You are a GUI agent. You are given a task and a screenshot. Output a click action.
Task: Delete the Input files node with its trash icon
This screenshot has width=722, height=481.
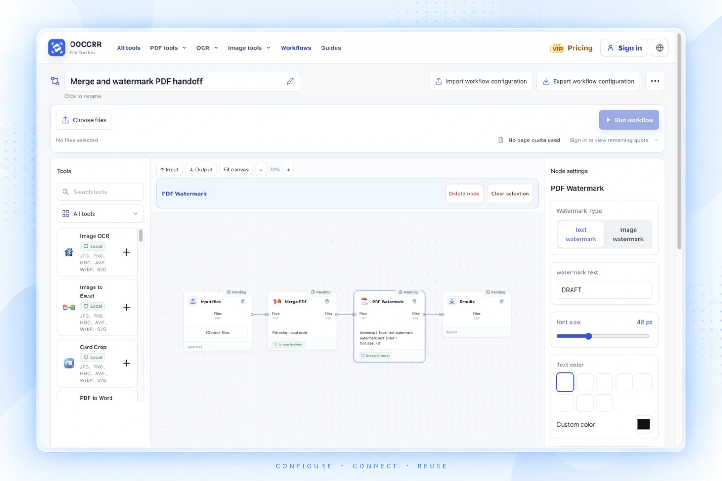[x=243, y=302]
